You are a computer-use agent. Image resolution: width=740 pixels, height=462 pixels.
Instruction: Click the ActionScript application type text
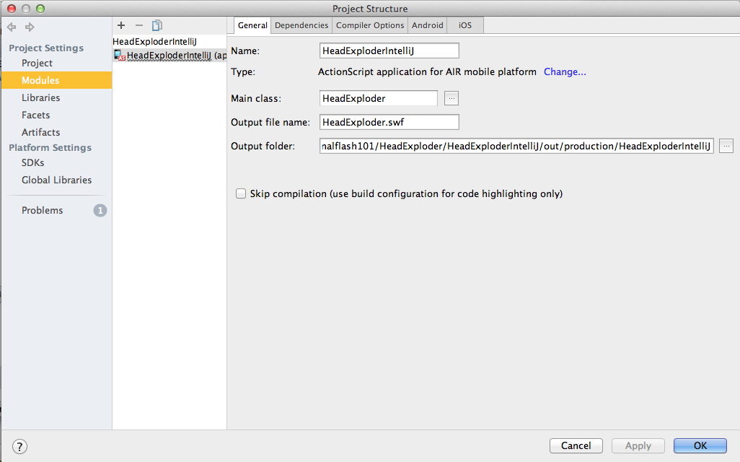point(427,71)
